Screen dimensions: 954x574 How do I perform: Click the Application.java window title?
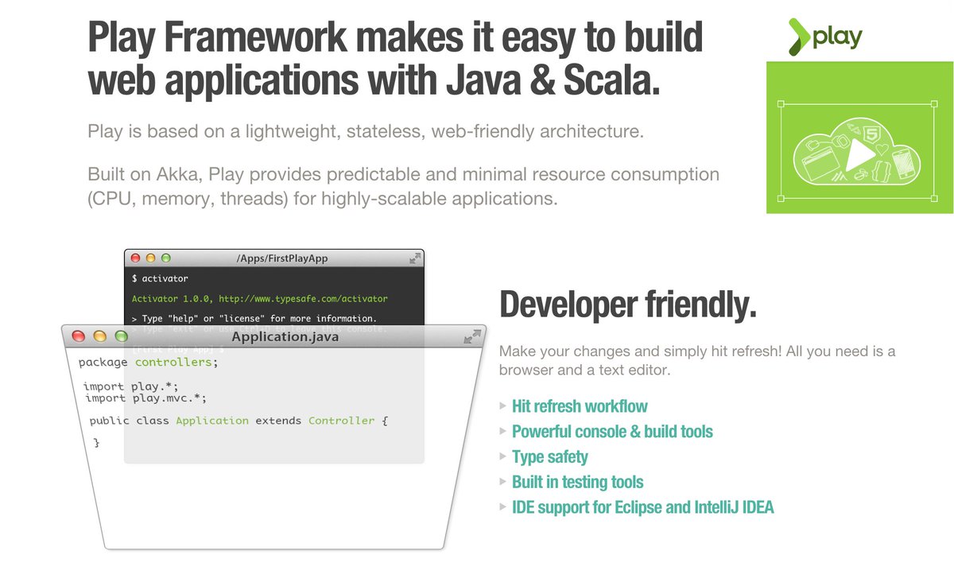[x=285, y=337]
